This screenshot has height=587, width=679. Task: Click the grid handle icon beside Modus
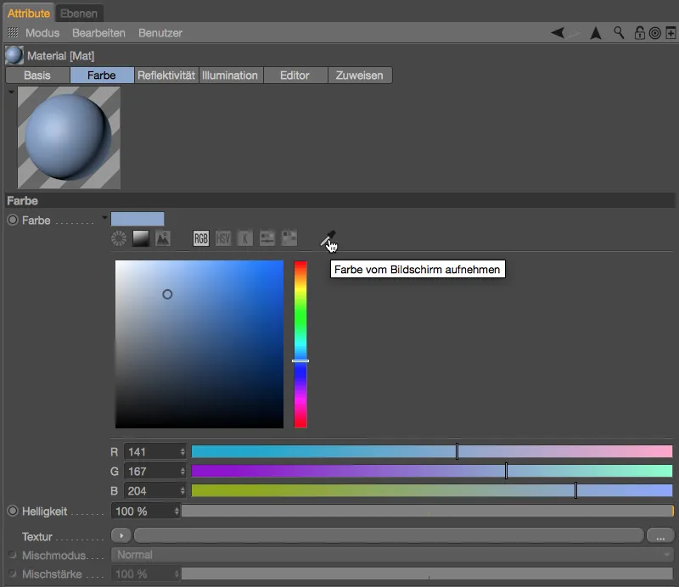click(13, 32)
